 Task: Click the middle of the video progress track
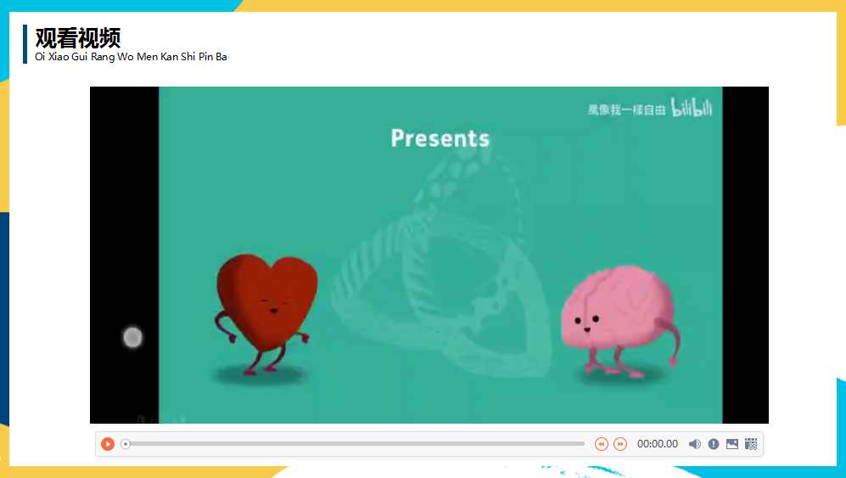[x=356, y=444]
